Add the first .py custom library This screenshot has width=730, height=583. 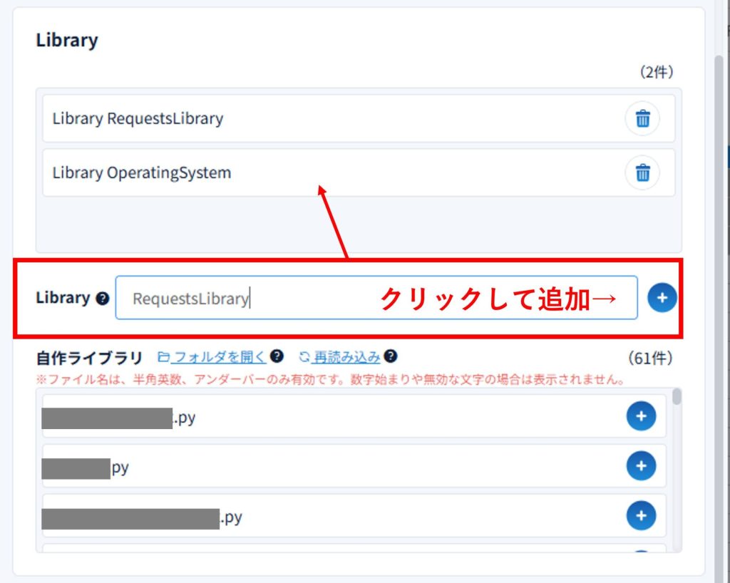pyautogui.click(x=641, y=416)
